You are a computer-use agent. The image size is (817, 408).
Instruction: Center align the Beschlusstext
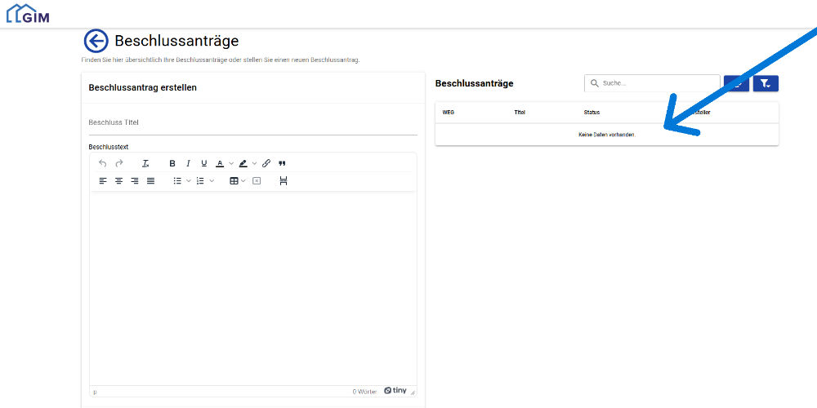pyautogui.click(x=118, y=180)
